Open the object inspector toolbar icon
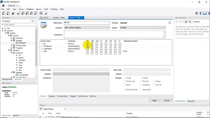 [13, 13]
